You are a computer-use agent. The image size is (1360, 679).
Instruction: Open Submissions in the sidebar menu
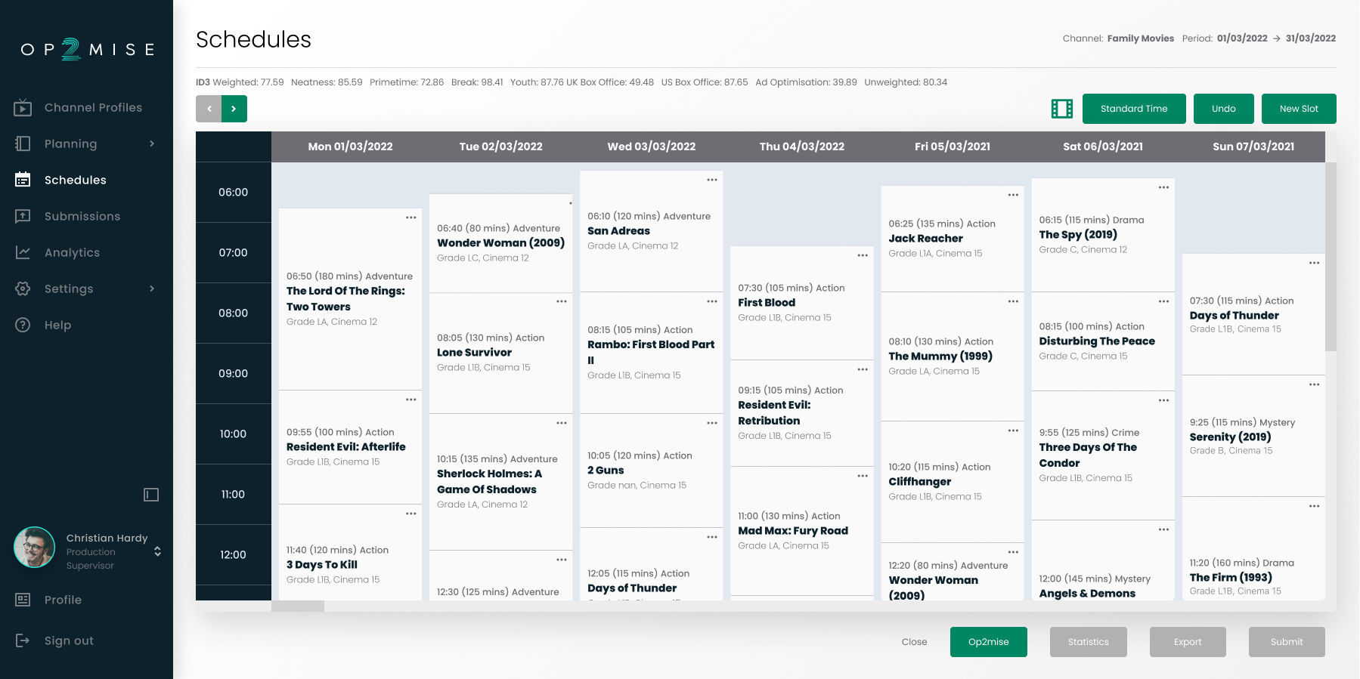point(82,216)
